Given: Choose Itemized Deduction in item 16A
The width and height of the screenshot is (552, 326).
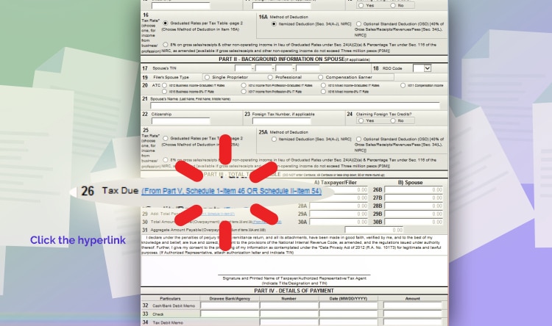Looking at the screenshot, I should coord(275,23).
